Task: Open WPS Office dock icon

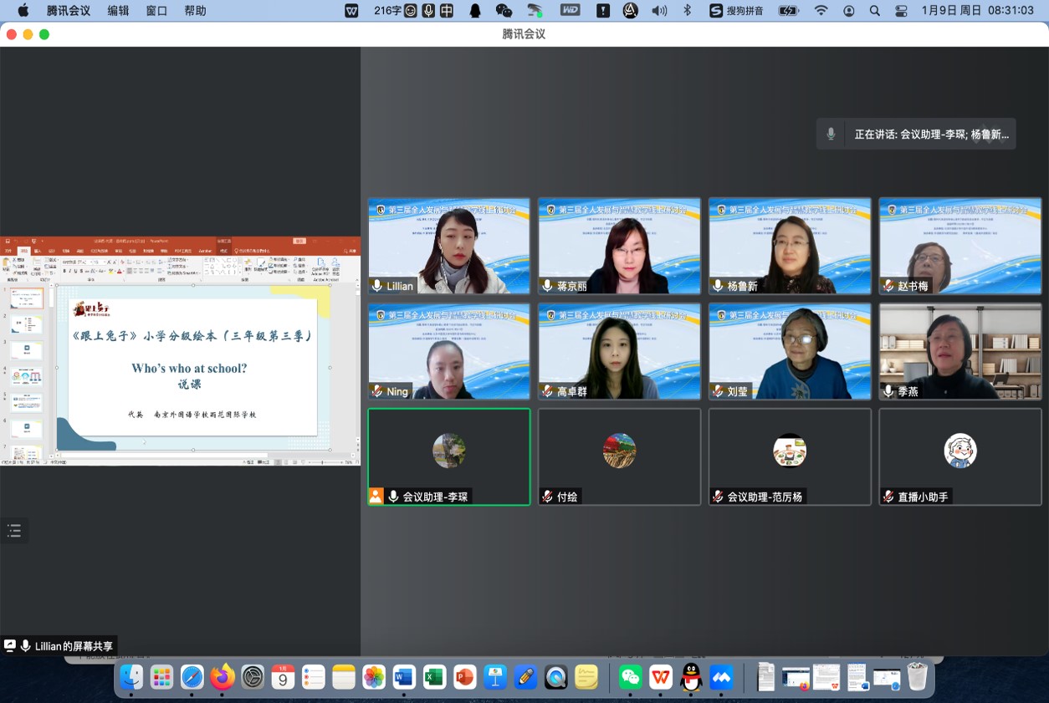Action: coord(661,677)
